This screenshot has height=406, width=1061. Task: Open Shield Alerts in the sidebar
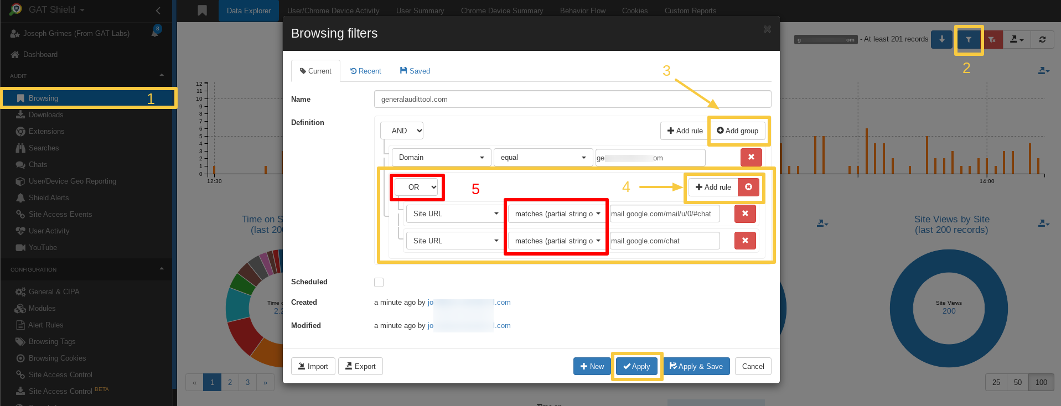[x=49, y=197]
